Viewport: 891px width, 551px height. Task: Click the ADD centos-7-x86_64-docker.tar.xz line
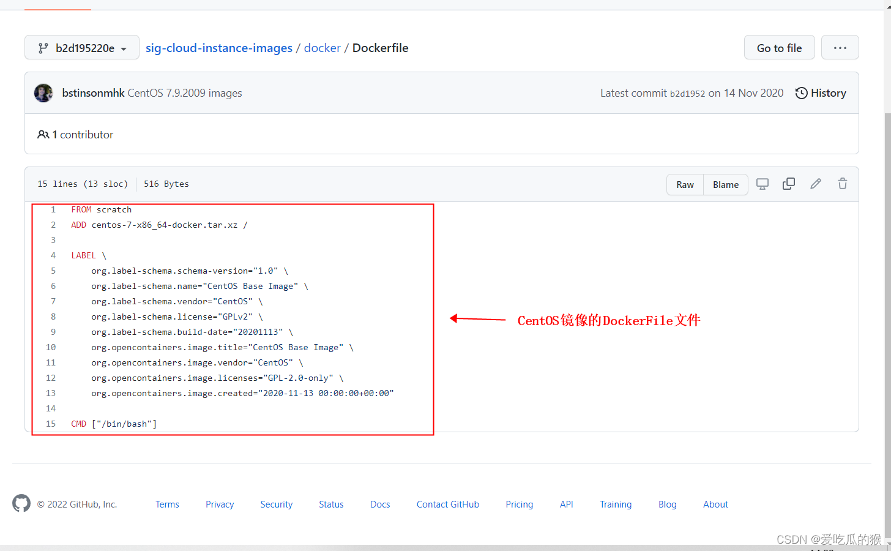tap(159, 225)
